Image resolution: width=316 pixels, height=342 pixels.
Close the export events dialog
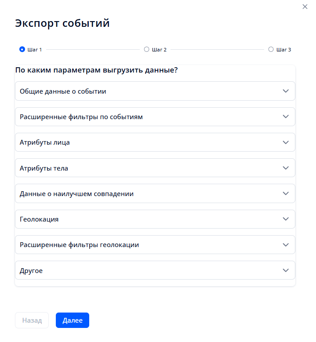pos(305,7)
